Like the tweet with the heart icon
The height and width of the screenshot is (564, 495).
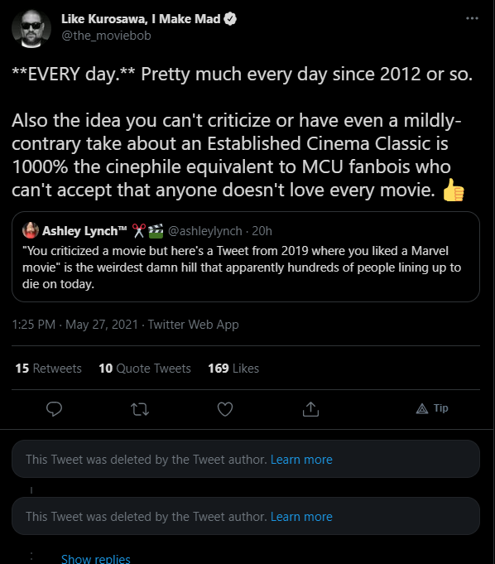point(225,409)
